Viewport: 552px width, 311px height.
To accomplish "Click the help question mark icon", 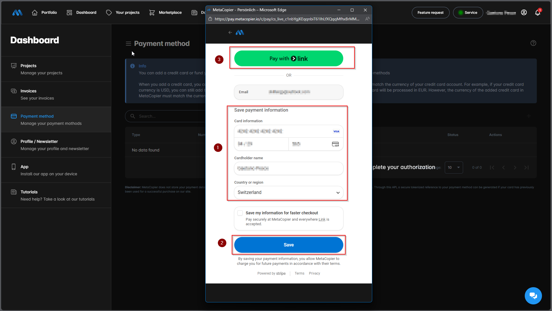I will tap(533, 43).
